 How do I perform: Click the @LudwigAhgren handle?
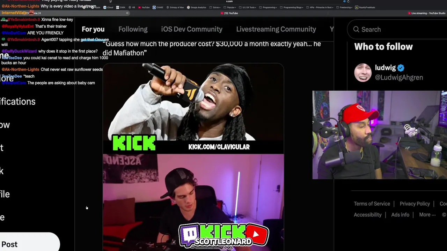pos(399,77)
